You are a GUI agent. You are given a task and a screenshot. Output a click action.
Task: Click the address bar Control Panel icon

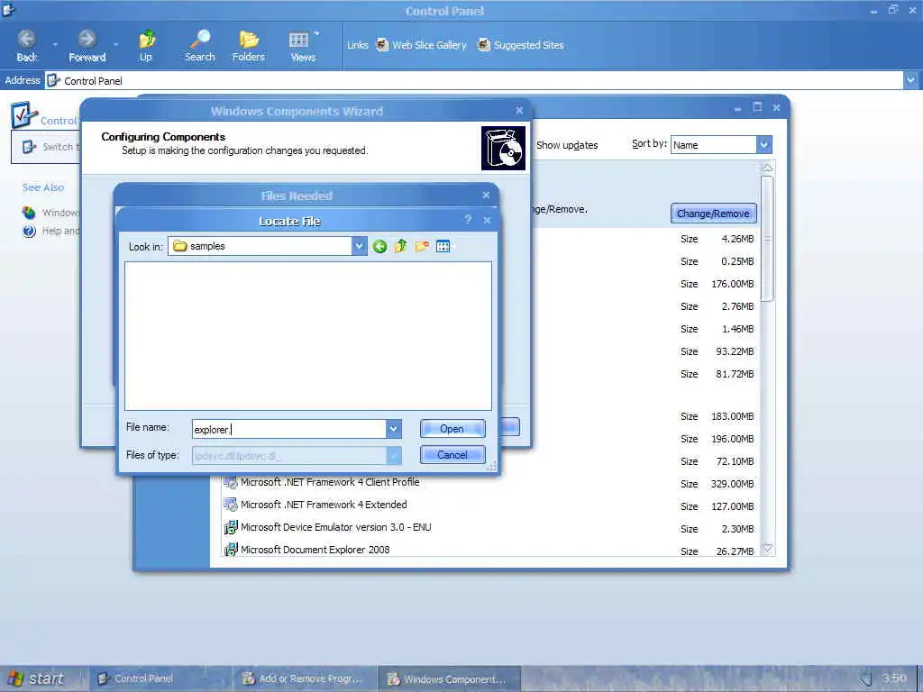(53, 80)
